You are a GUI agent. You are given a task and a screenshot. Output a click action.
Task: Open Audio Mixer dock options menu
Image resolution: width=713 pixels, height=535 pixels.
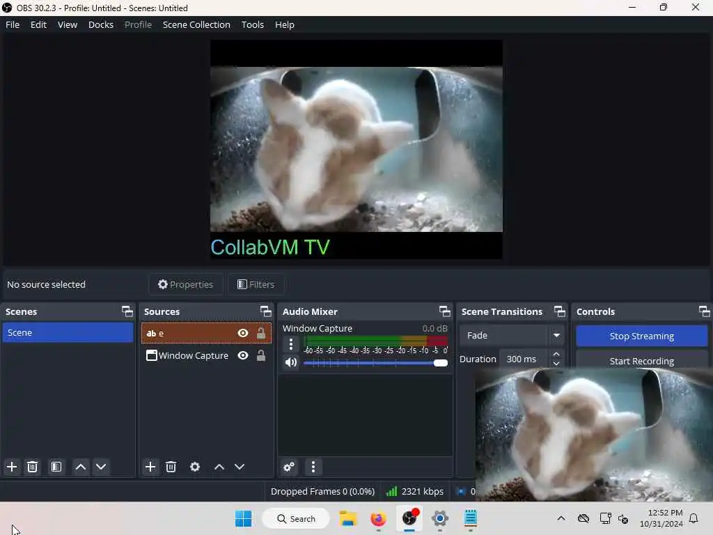(x=313, y=467)
